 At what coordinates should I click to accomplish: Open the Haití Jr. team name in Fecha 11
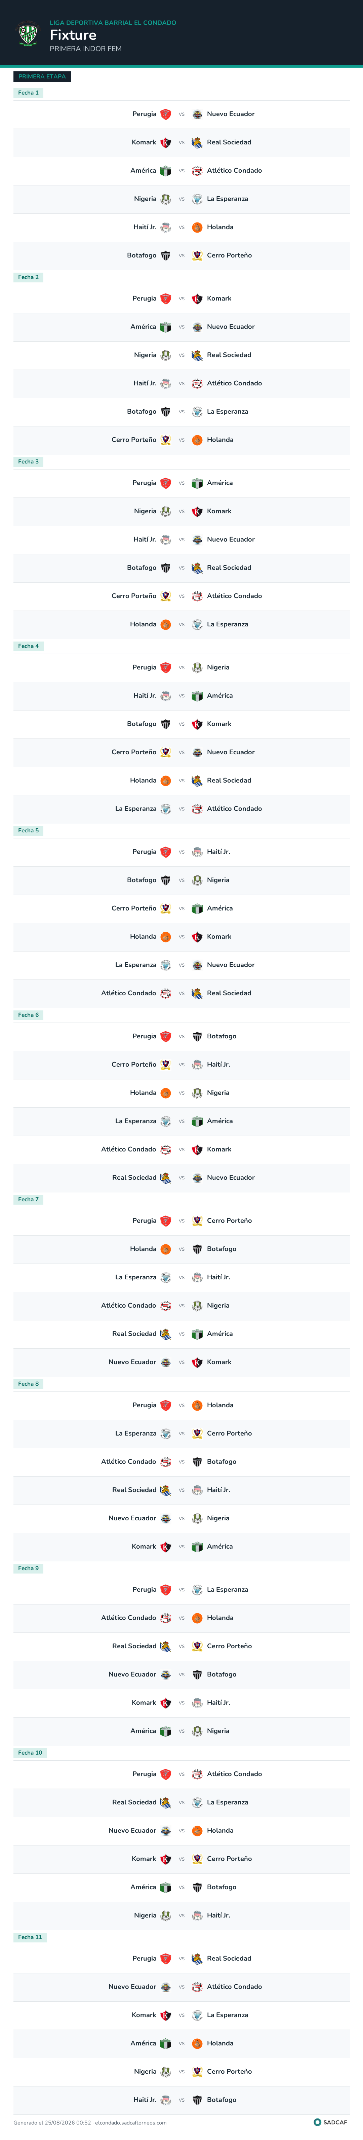point(145,2099)
